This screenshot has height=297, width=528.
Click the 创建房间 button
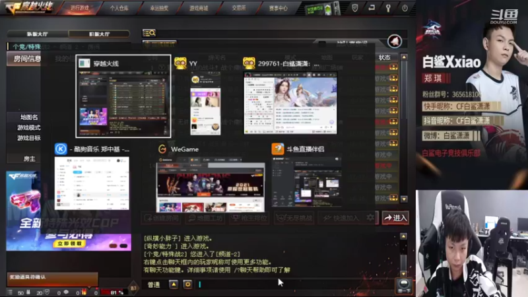pos(161,218)
